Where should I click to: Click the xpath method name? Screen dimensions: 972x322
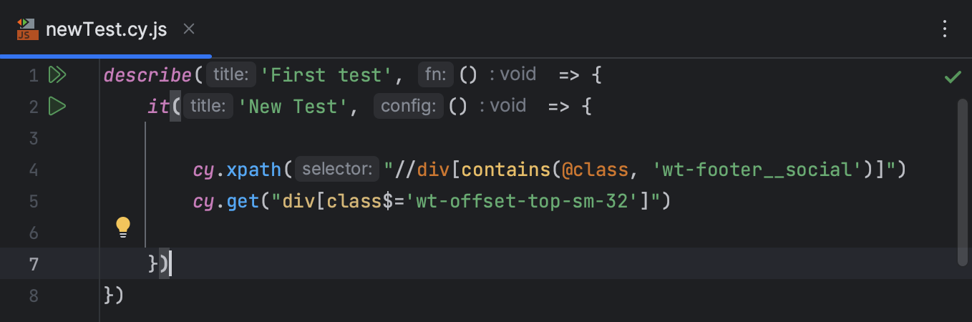pos(255,170)
